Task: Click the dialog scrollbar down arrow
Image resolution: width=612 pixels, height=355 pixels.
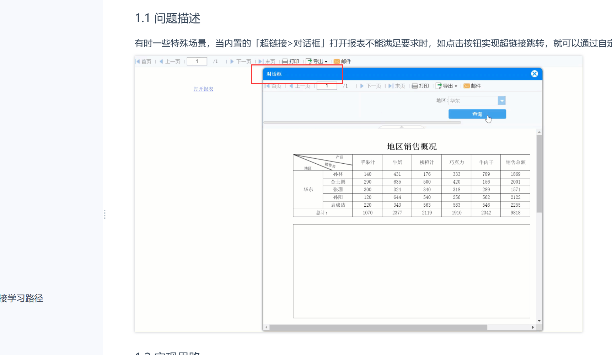Action: tap(539, 321)
